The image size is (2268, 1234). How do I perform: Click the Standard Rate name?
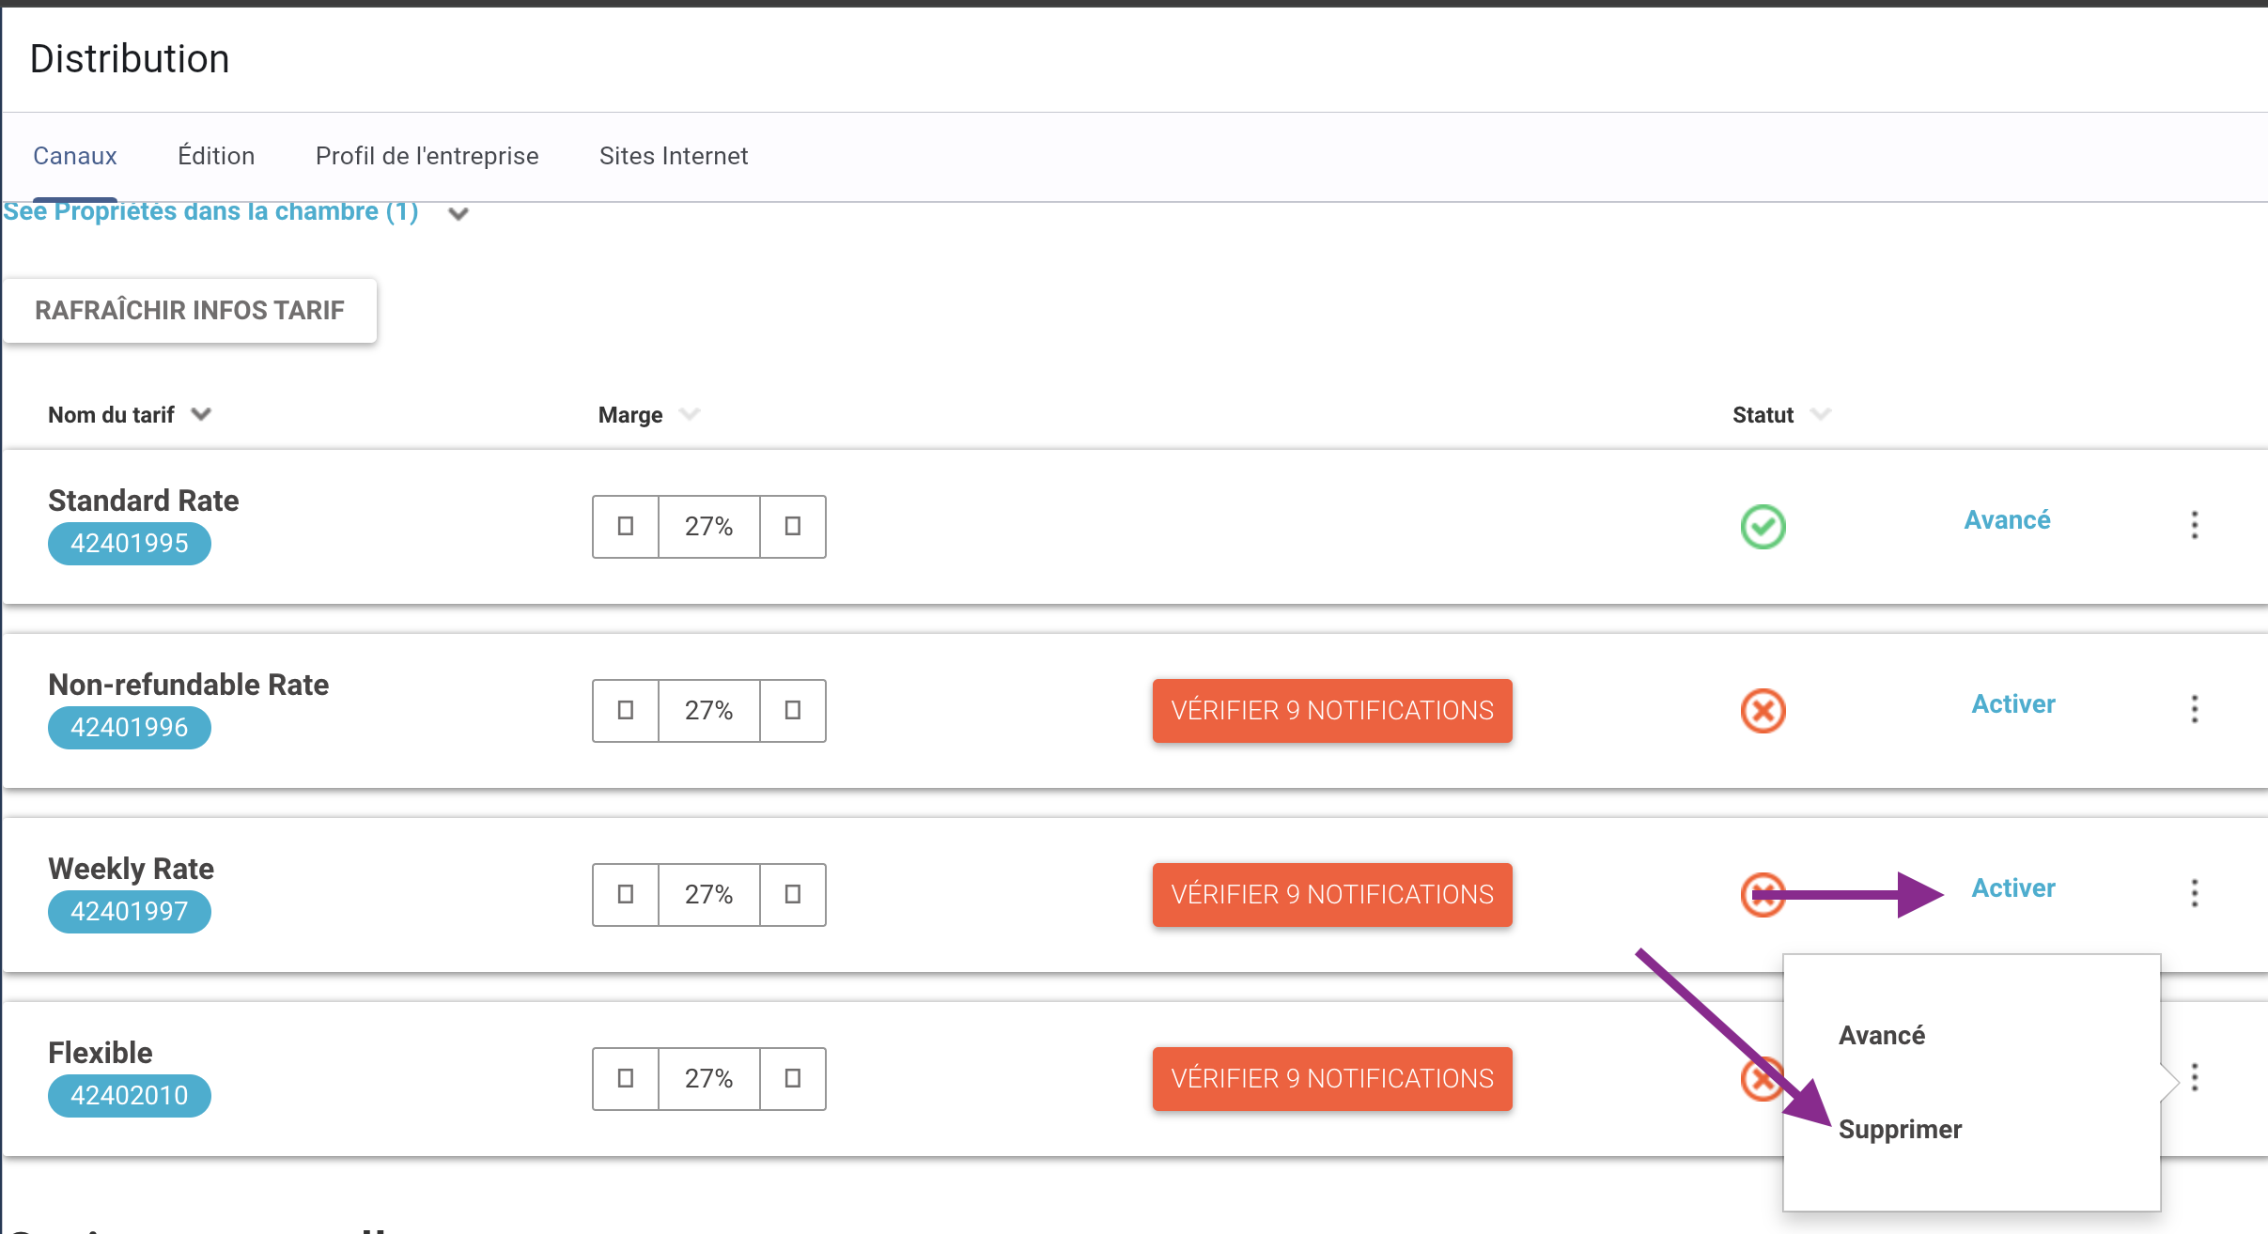tap(144, 501)
